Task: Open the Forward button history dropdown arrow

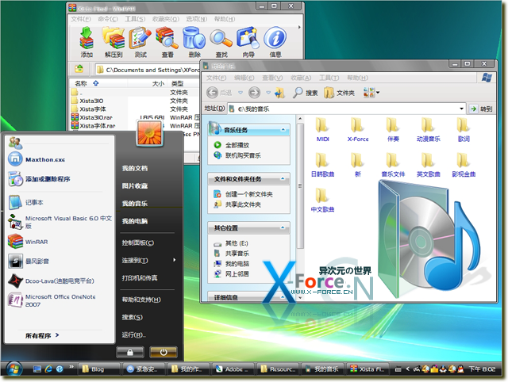Action: (268, 93)
